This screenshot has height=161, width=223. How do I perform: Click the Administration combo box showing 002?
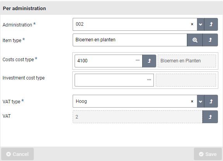(x=135, y=24)
